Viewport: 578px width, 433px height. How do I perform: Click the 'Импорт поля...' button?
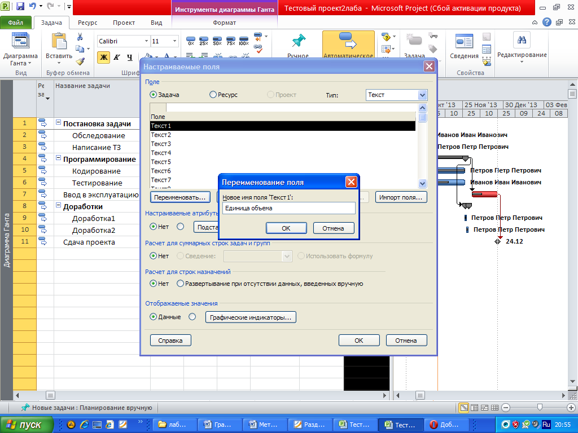coord(401,197)
